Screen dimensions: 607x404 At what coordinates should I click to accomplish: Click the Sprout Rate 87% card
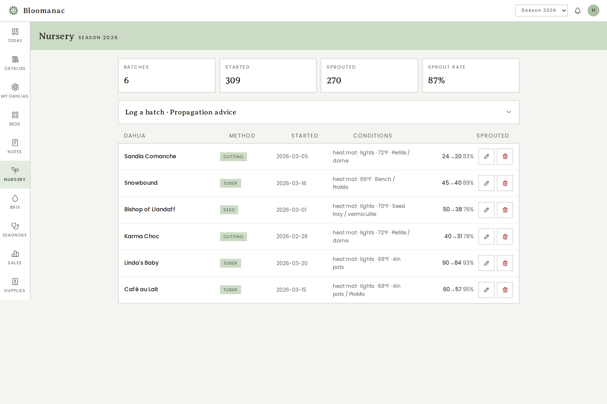(x=471, y=75)
